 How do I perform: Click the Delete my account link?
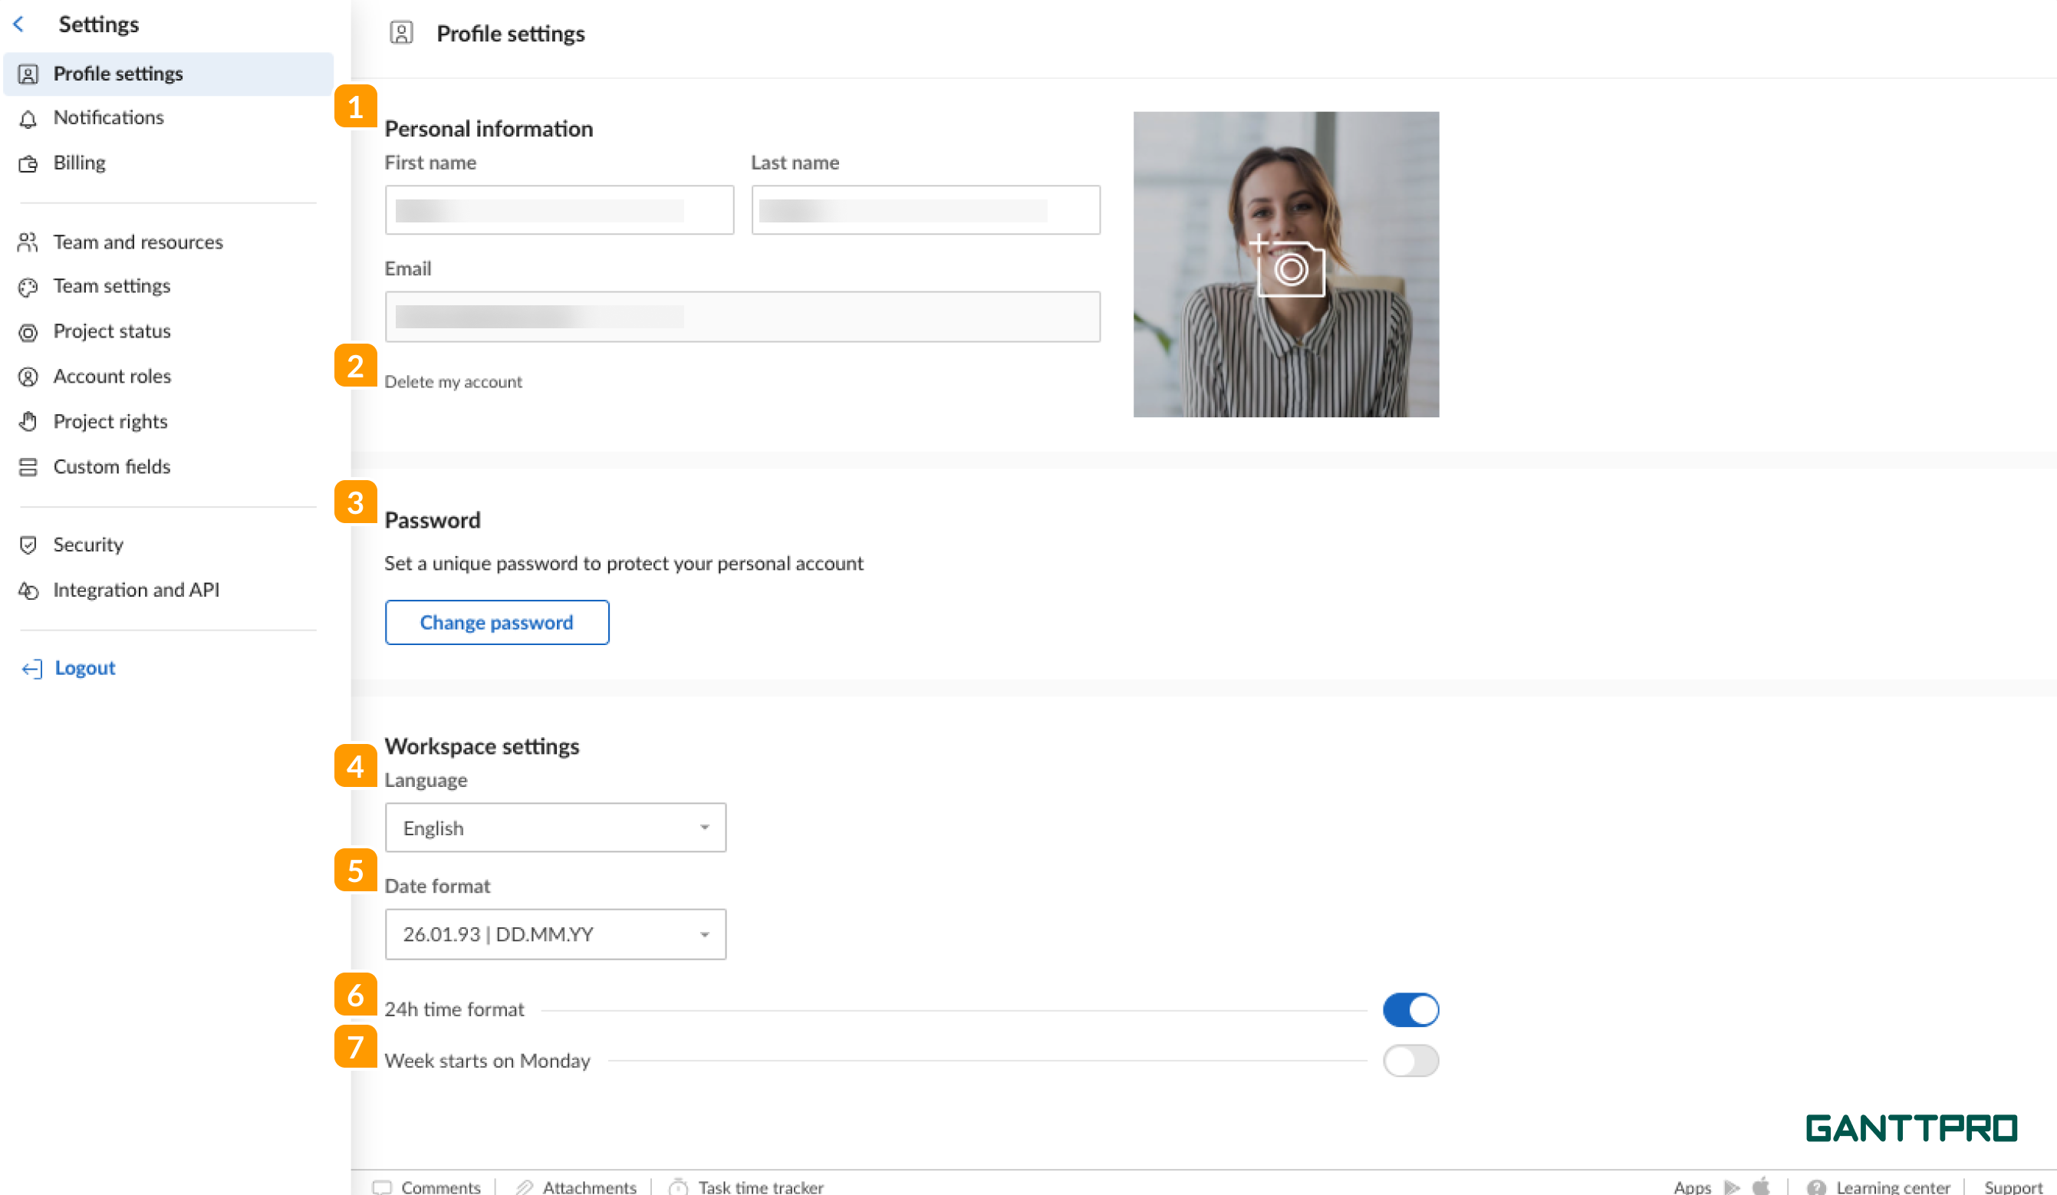[x=453, y=381]
